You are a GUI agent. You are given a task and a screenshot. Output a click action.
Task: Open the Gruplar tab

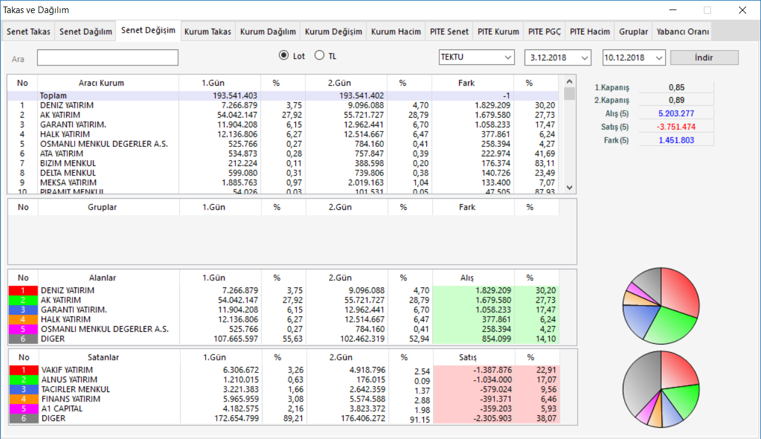point(634,32)
